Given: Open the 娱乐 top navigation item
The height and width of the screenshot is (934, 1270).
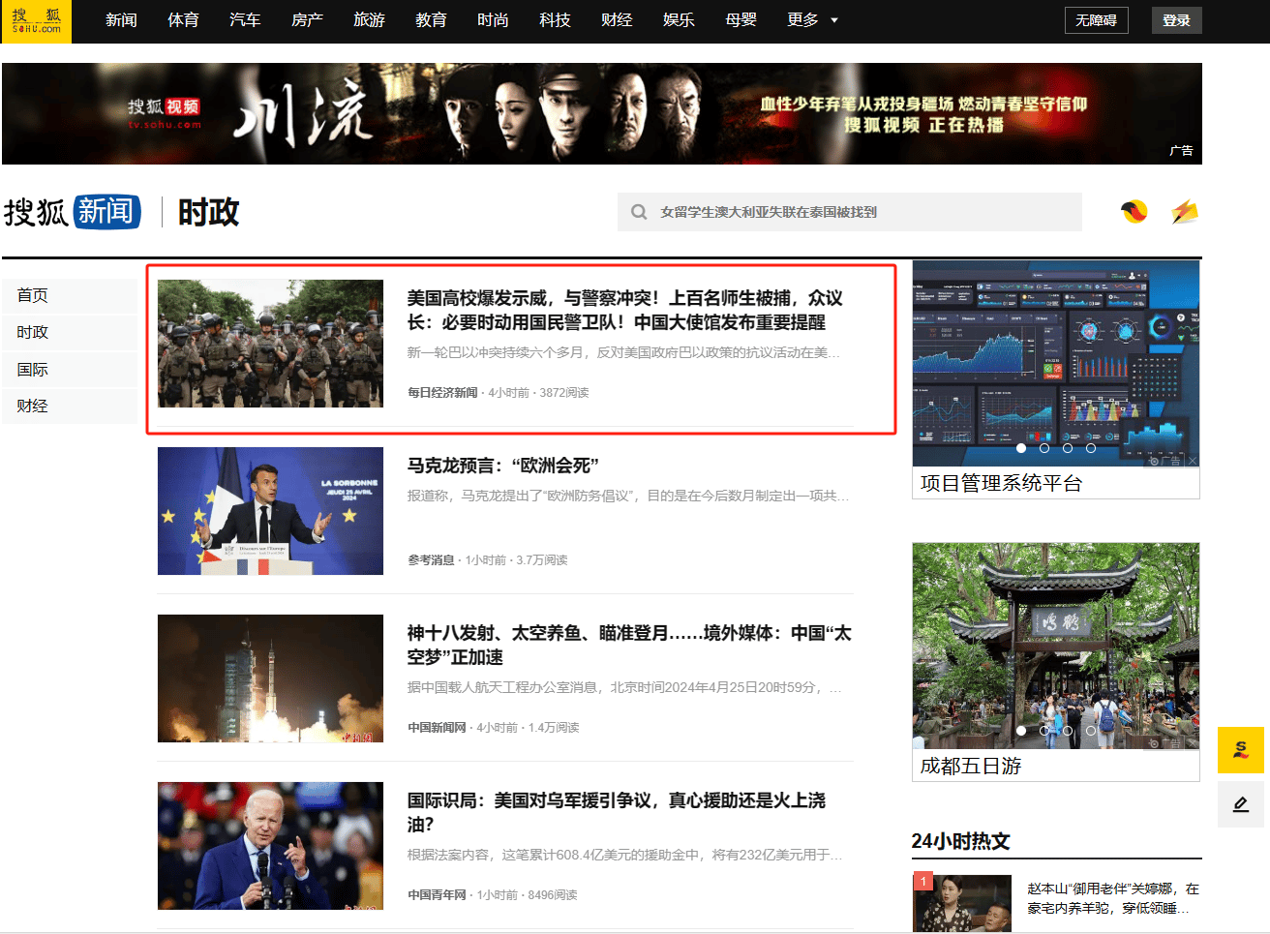Looking at the screenshot, I should click(x=679, y=20).
